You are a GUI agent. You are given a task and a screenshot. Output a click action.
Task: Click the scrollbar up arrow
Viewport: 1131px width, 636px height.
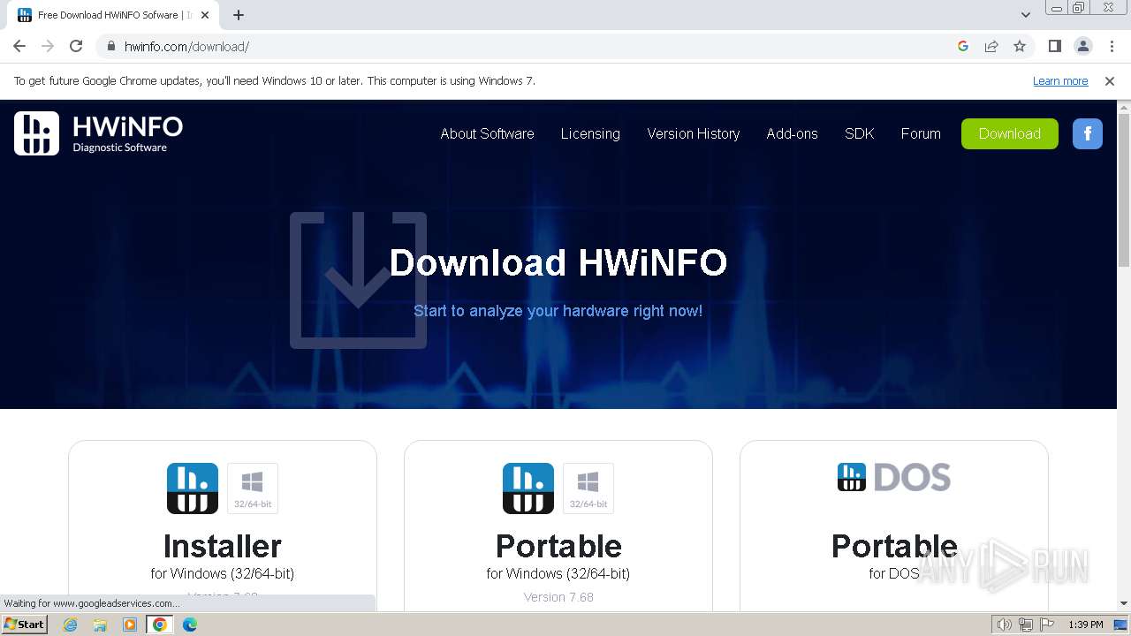(1124, 108)
